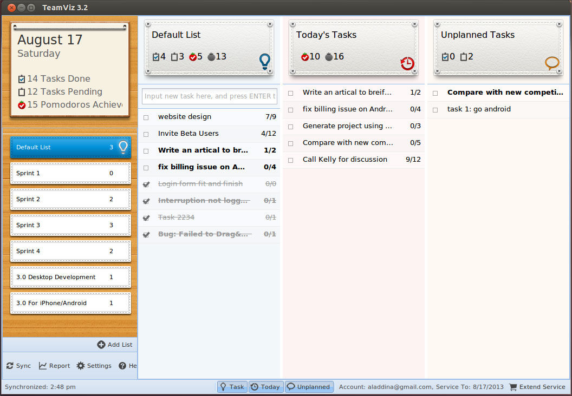Viewport: 572px width, 396px height.
Task: Toggle the Today view button in status bar
Action: tap(266, 387)
